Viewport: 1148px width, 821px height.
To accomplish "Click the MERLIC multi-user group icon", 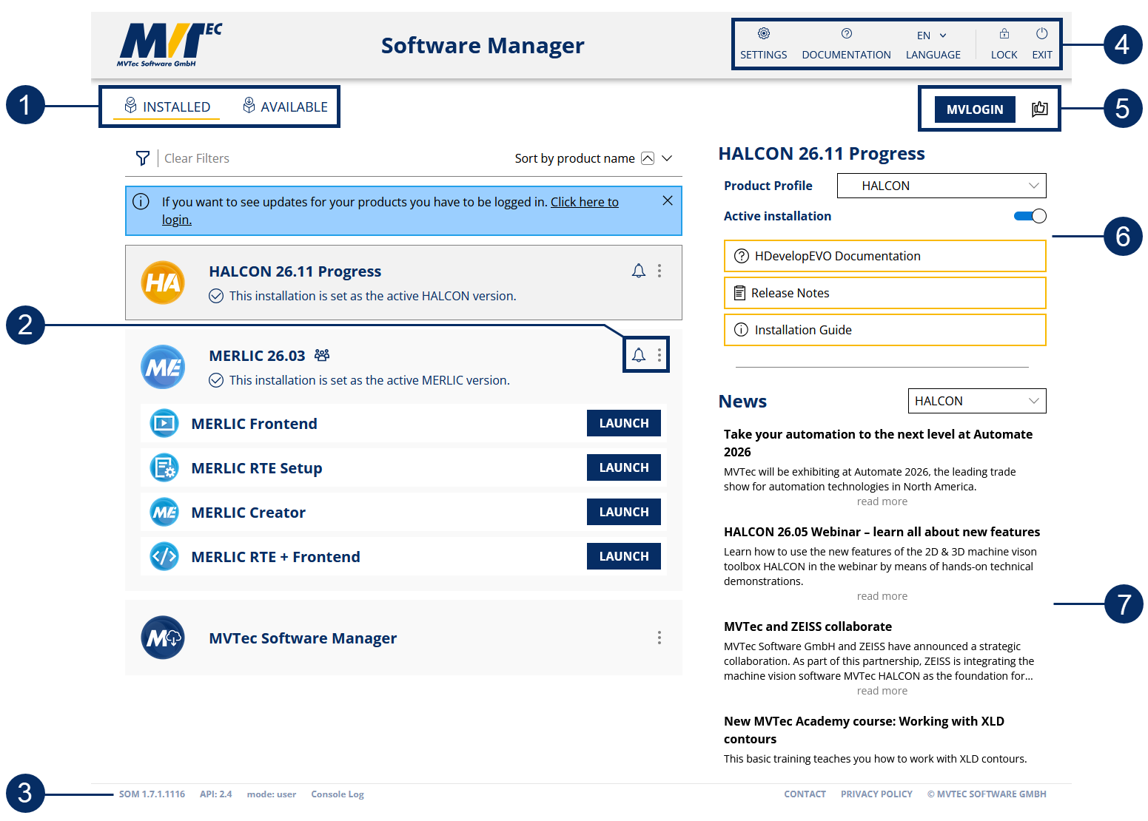I will 321,355.
